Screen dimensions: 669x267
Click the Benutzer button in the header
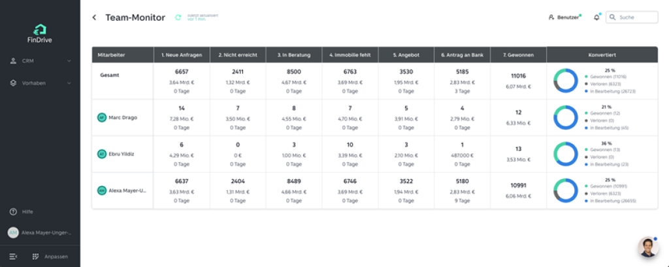point(564,18)
